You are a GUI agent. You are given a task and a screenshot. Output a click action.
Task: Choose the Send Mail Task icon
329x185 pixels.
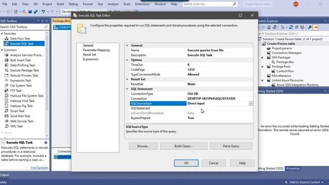tap(7, 116)
